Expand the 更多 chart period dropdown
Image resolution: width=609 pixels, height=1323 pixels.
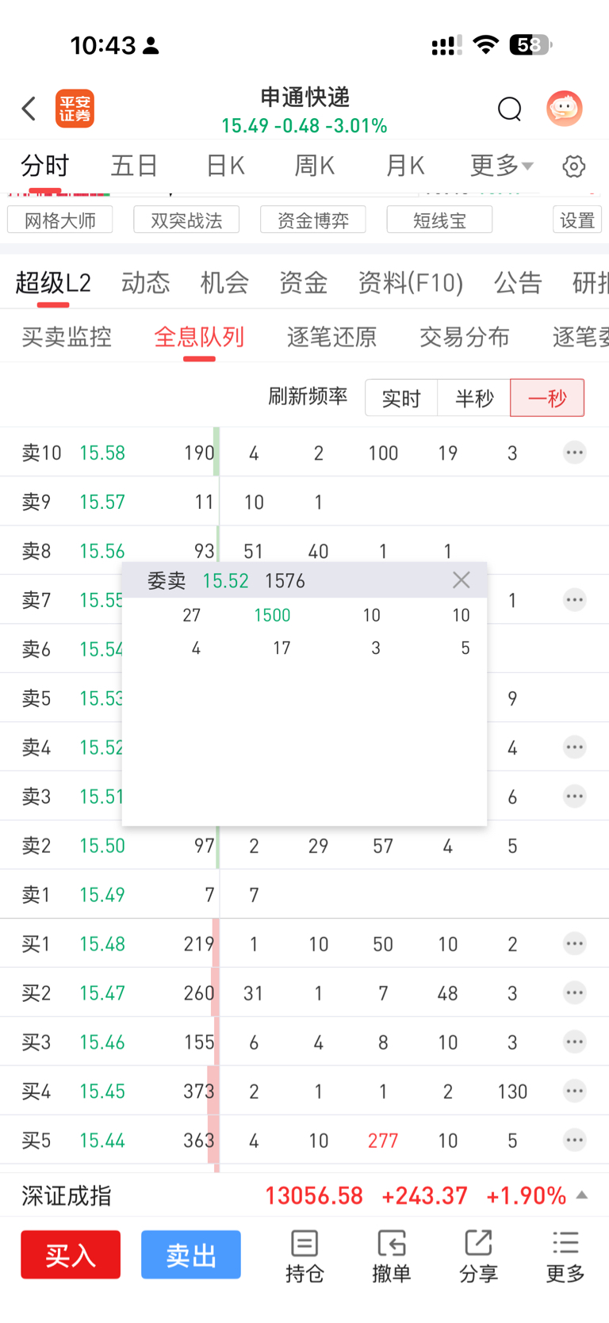(502, 166)
